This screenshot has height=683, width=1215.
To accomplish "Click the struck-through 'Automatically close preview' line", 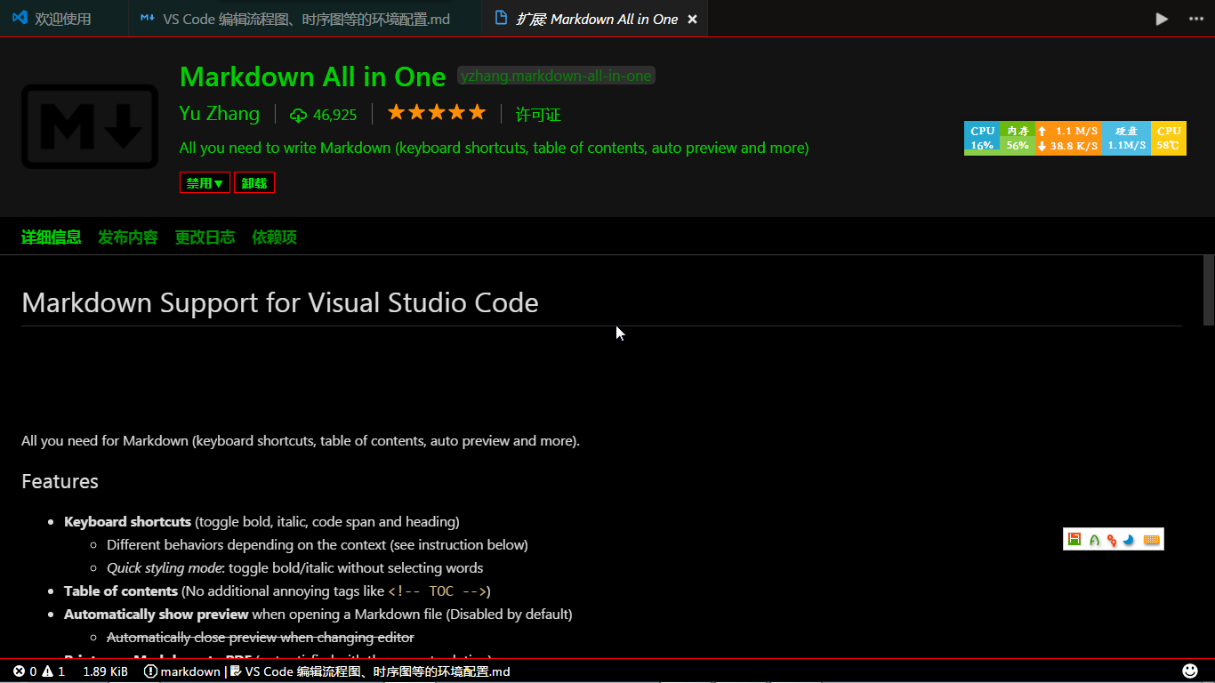I will pyautogui.click(x=261, y=637).
